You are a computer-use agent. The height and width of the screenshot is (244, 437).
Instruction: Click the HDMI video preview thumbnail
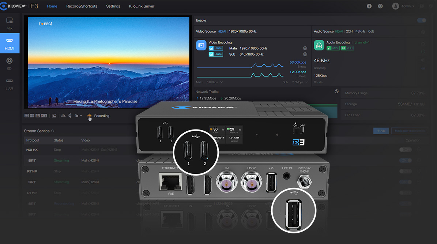[109, 62]
